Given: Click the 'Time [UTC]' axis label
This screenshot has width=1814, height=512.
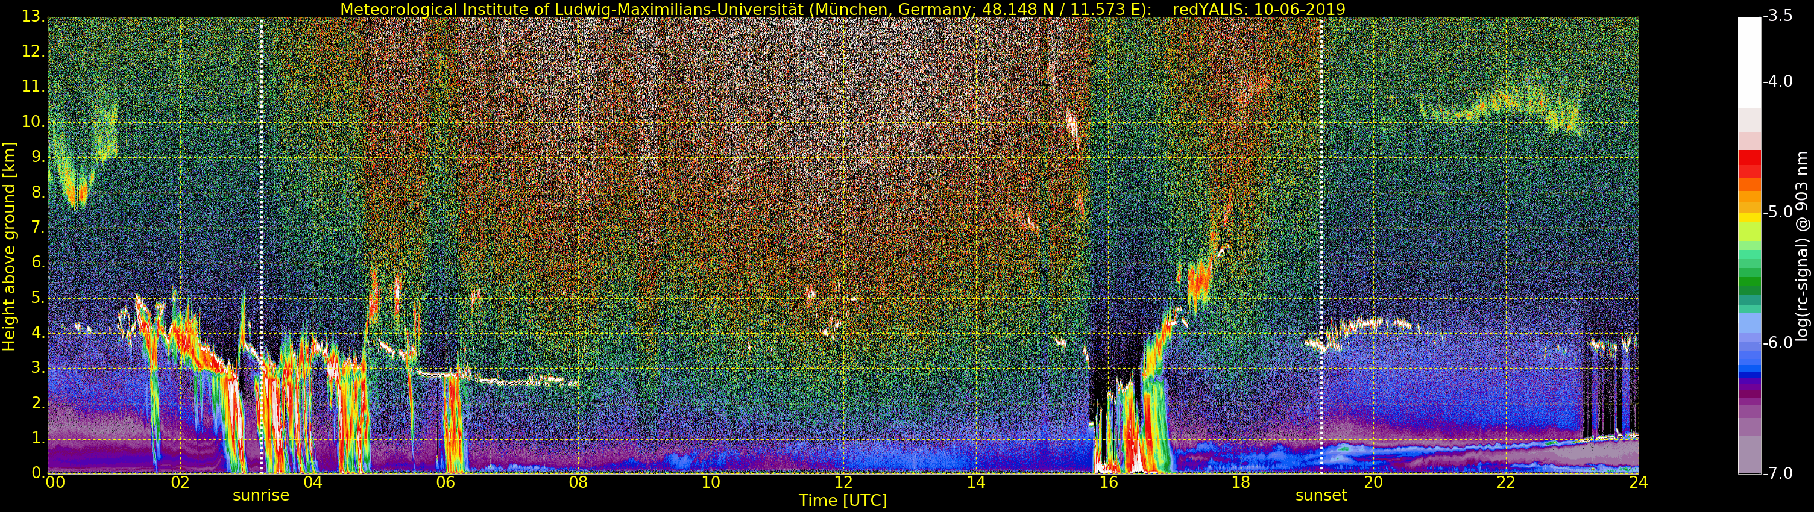Looking at the screenshot, I should tap(842, 501).
